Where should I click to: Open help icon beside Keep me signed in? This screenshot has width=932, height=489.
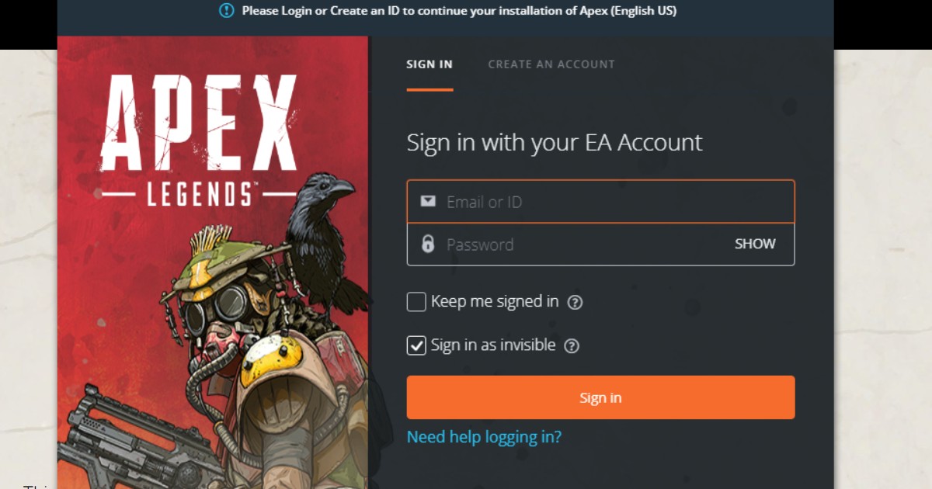click(575, 302)
